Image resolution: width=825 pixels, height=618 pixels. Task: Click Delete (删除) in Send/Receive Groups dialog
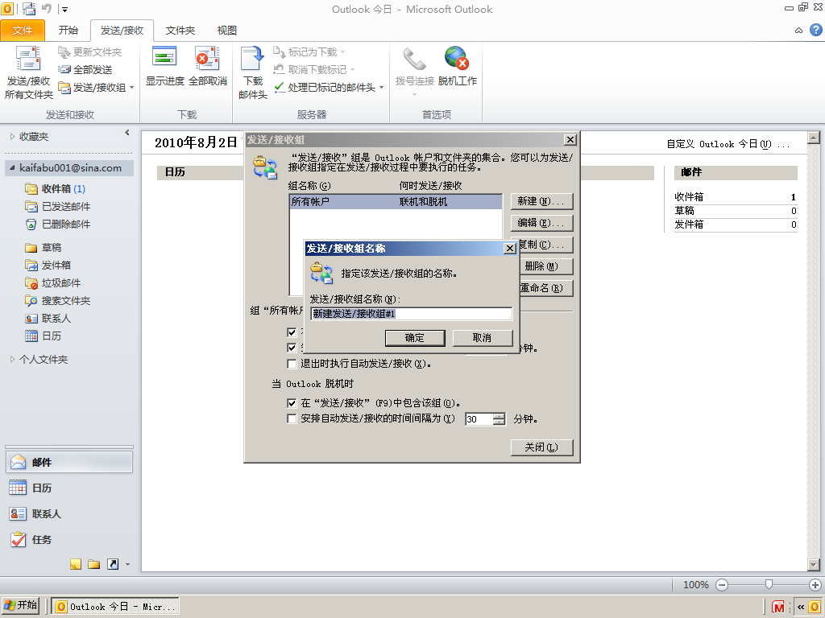pyautogui.click(x=546, y=266)
